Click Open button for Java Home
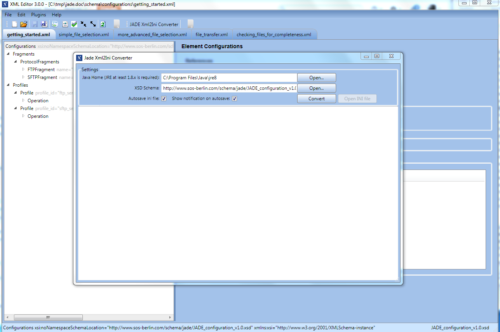Screen dimensions: 500x332 [x=317, y=78]
